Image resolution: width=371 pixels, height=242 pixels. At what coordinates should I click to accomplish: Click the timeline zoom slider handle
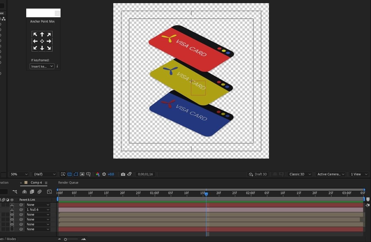pos(65,239)
